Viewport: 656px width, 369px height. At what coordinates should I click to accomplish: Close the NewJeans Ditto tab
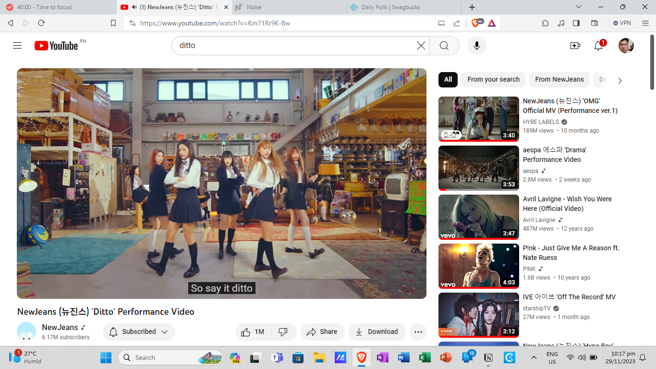coord(226,7)
